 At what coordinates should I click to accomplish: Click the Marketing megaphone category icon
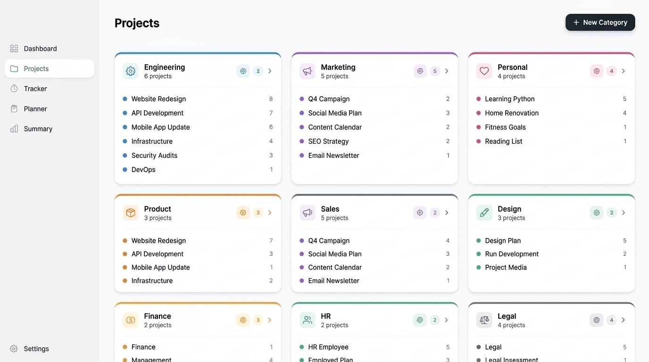[308, 71]
